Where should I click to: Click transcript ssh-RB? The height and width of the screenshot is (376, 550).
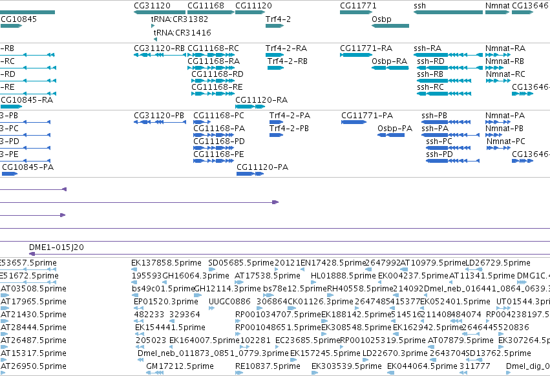click(430, 74)
